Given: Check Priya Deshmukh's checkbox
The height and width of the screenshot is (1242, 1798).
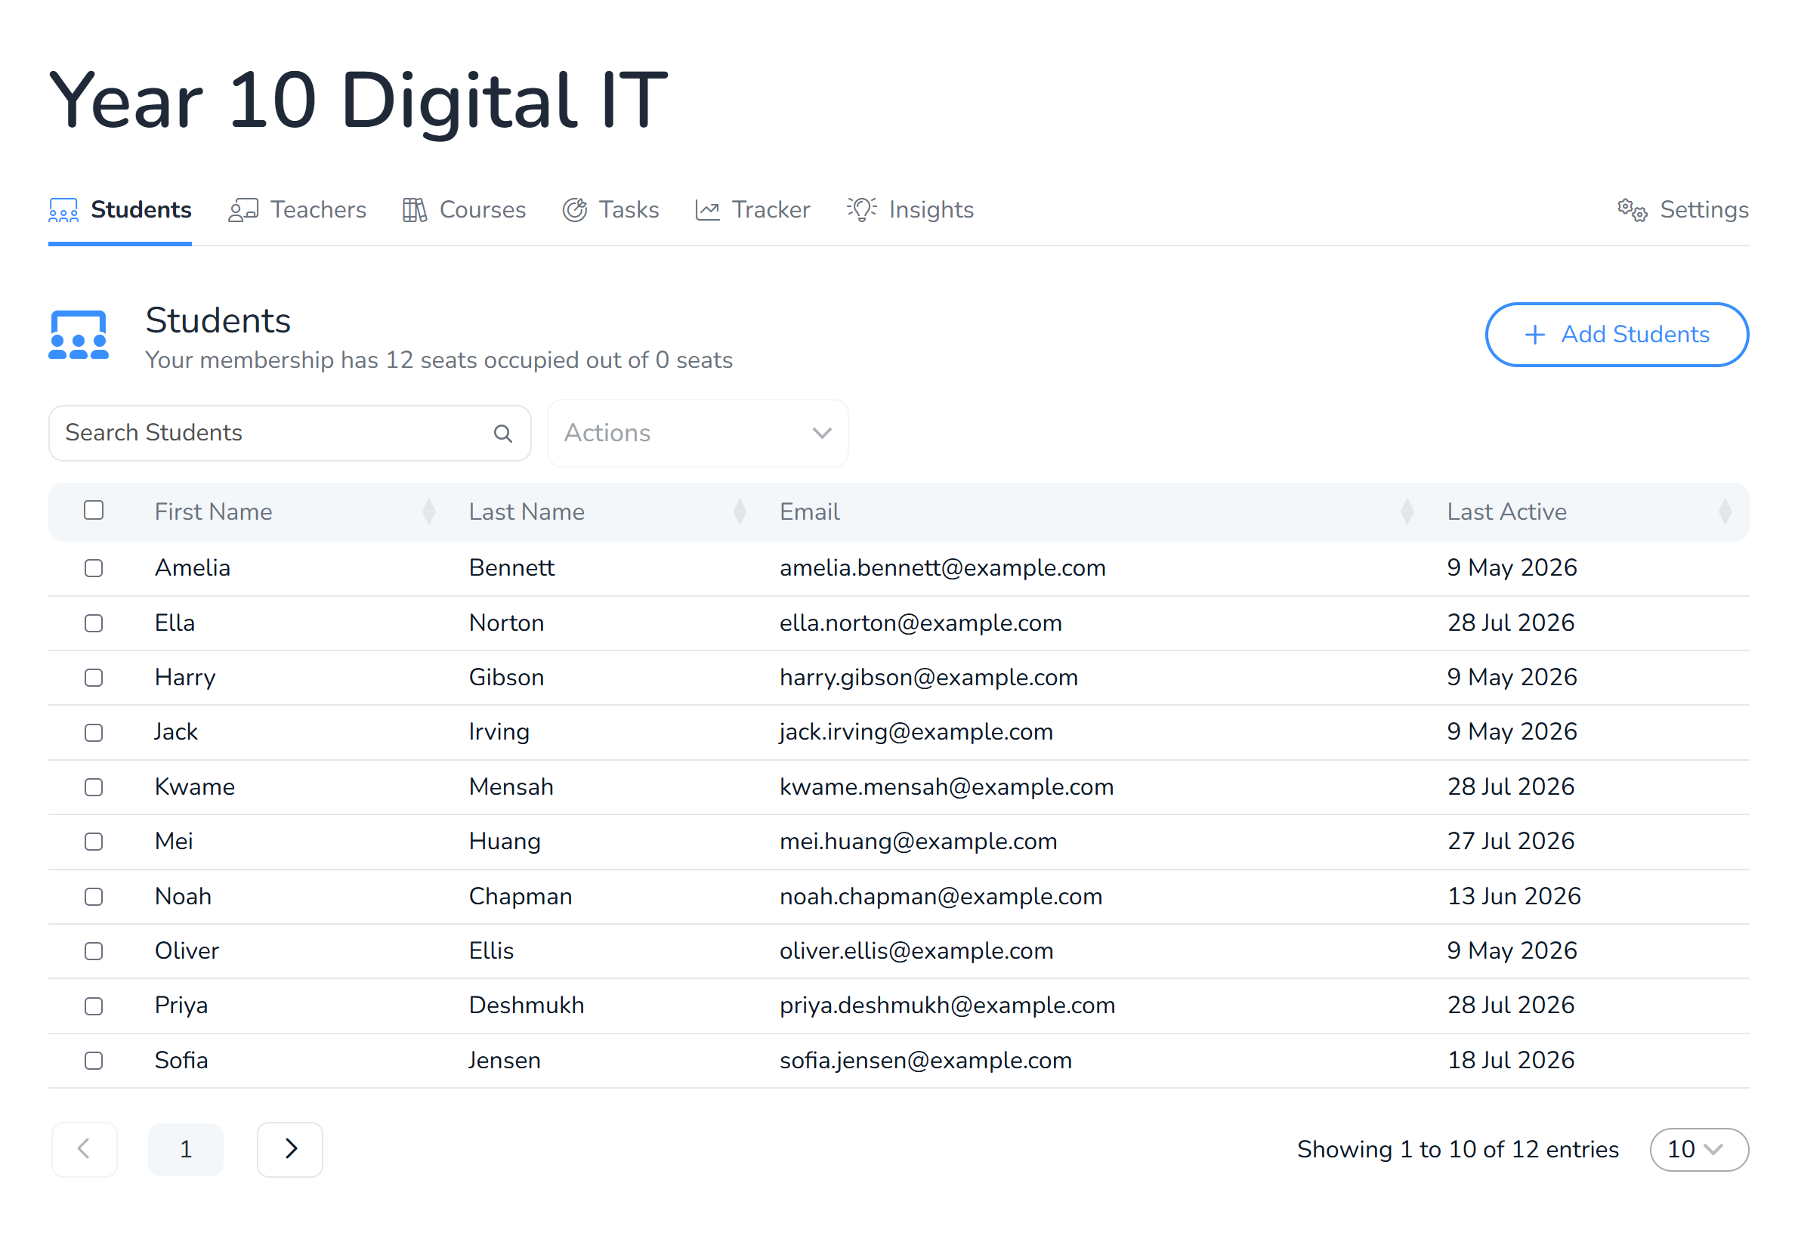Looking at the screenshot, I should coord(94,1006).
